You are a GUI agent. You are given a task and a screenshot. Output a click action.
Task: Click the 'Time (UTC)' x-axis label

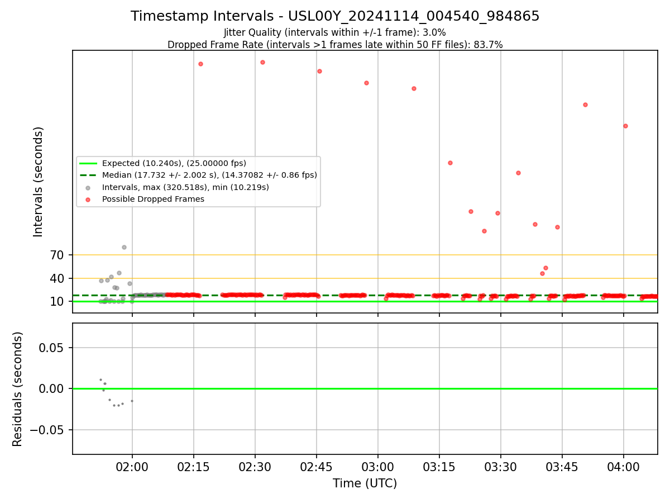pyautogui.click(x=365, y=483)
